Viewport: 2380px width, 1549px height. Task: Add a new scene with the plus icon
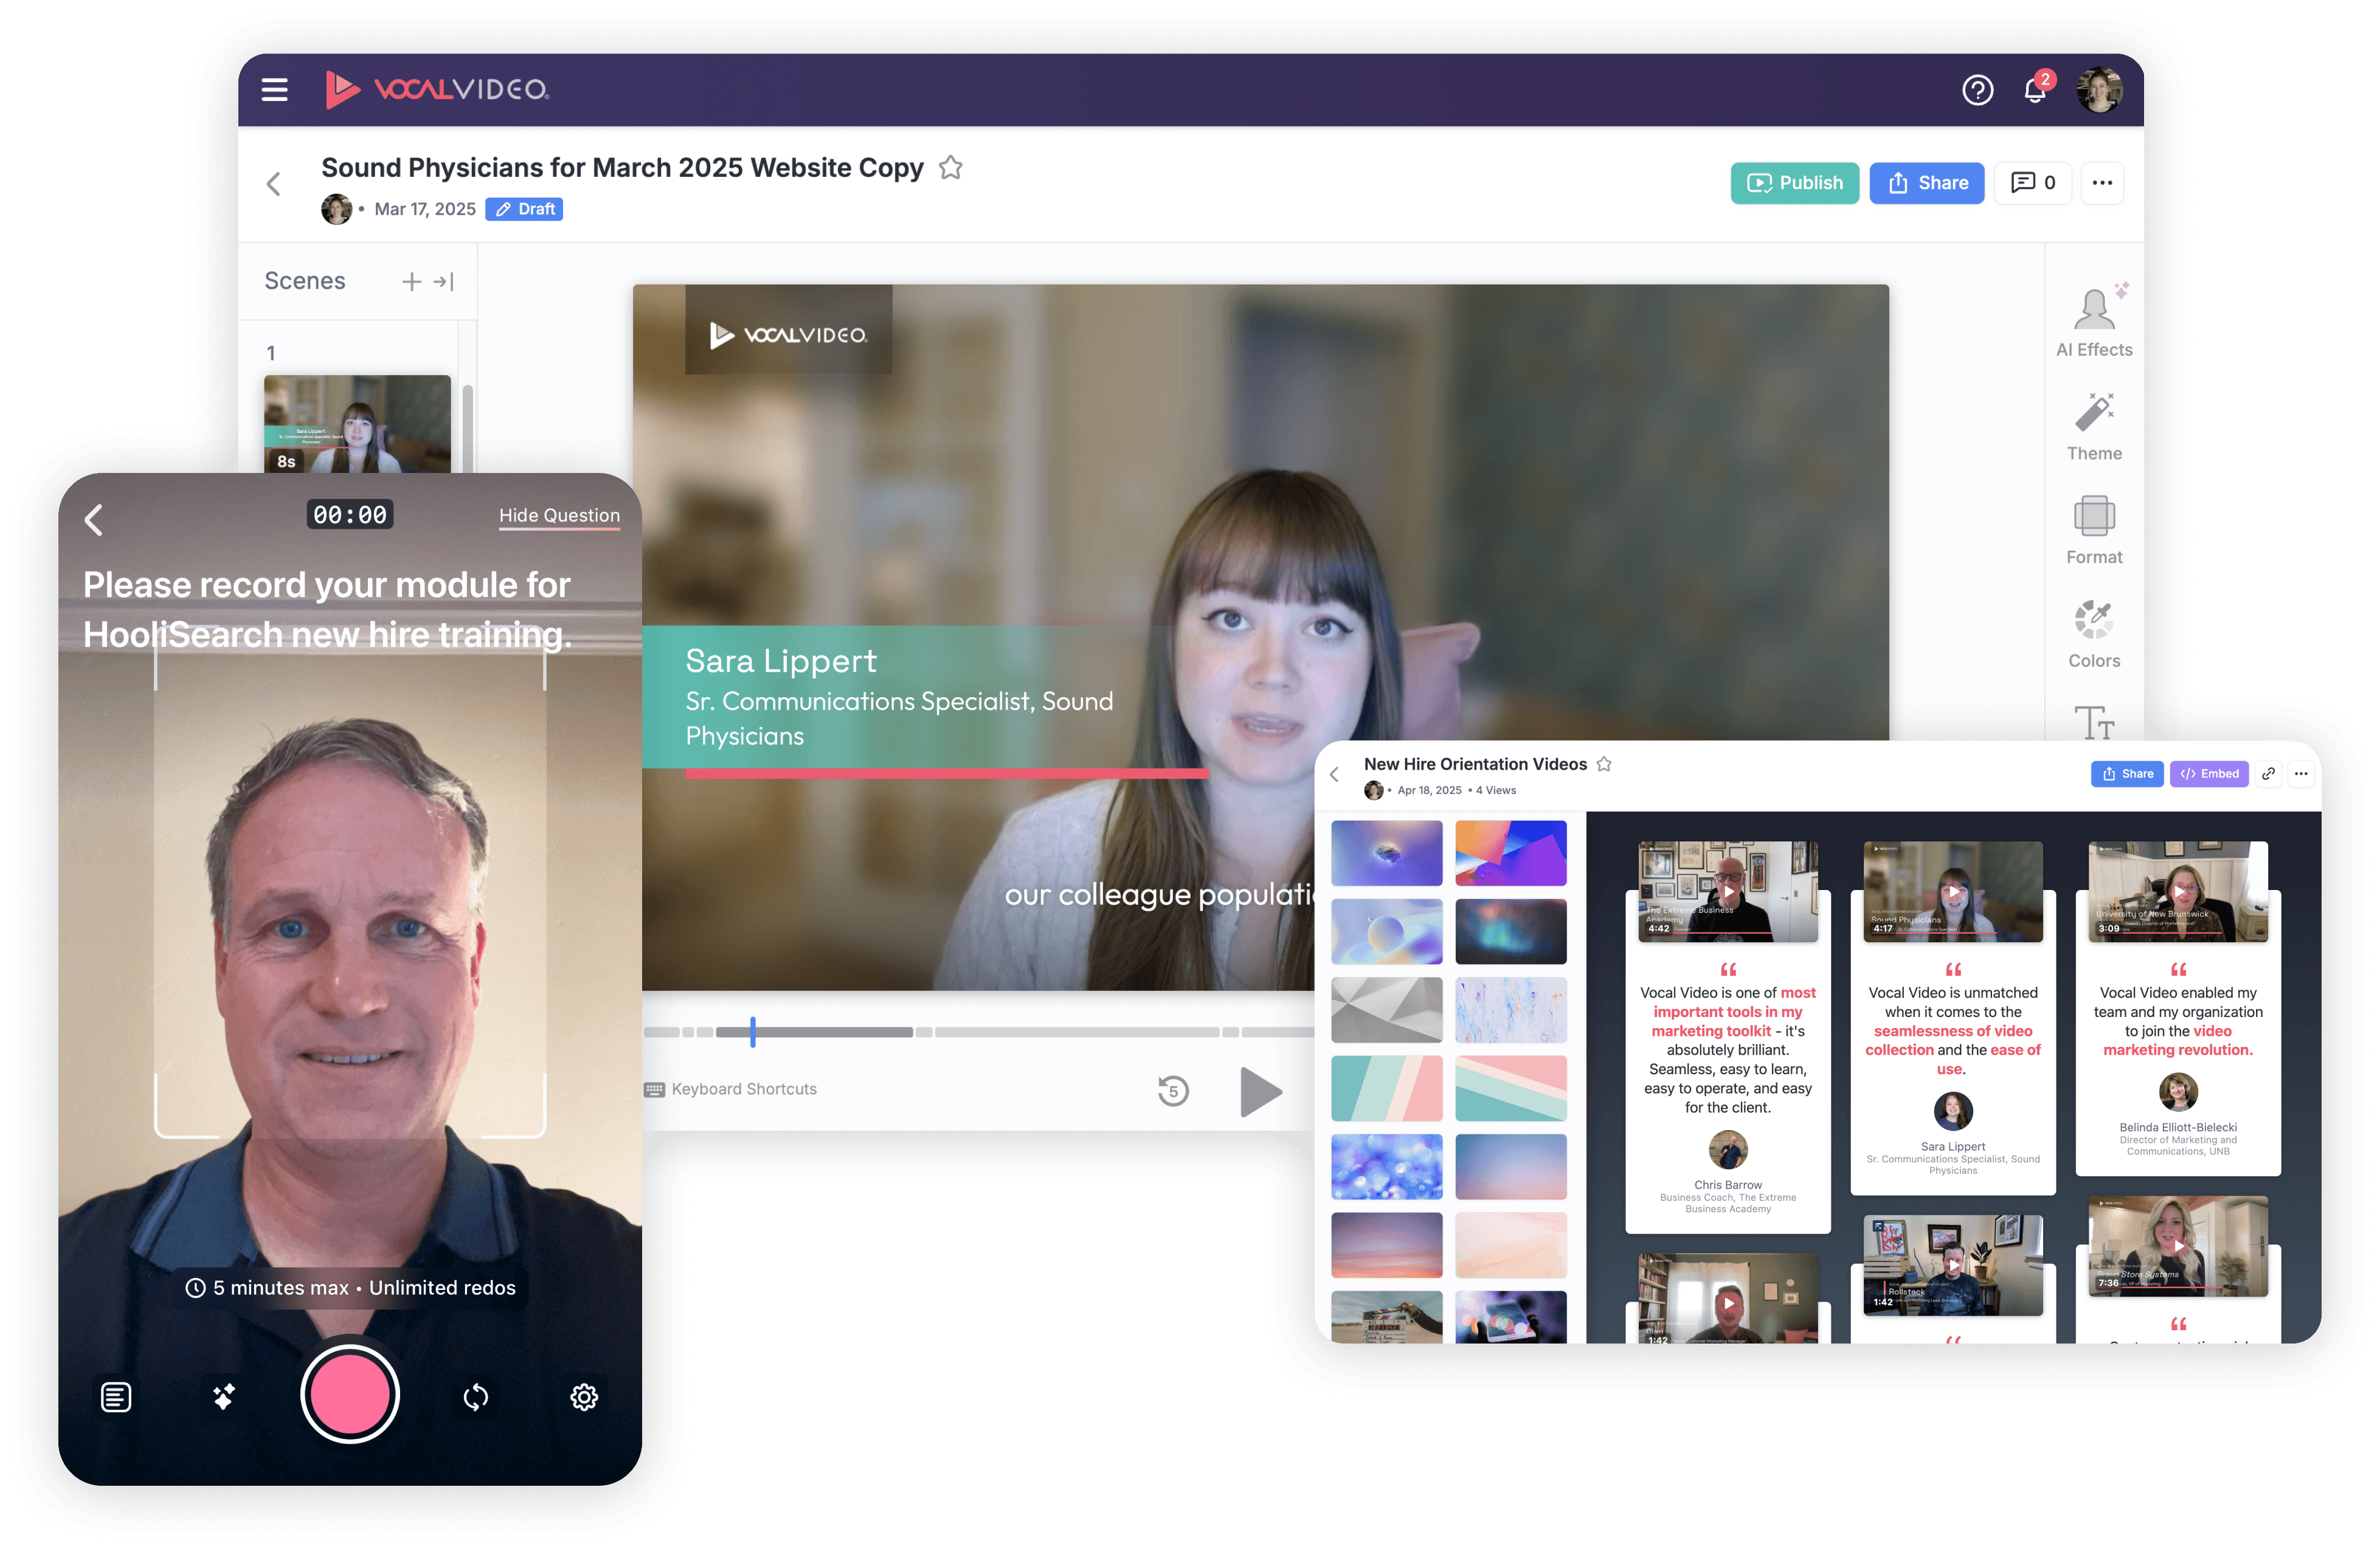pyautogui.click(x=411, y=282)
